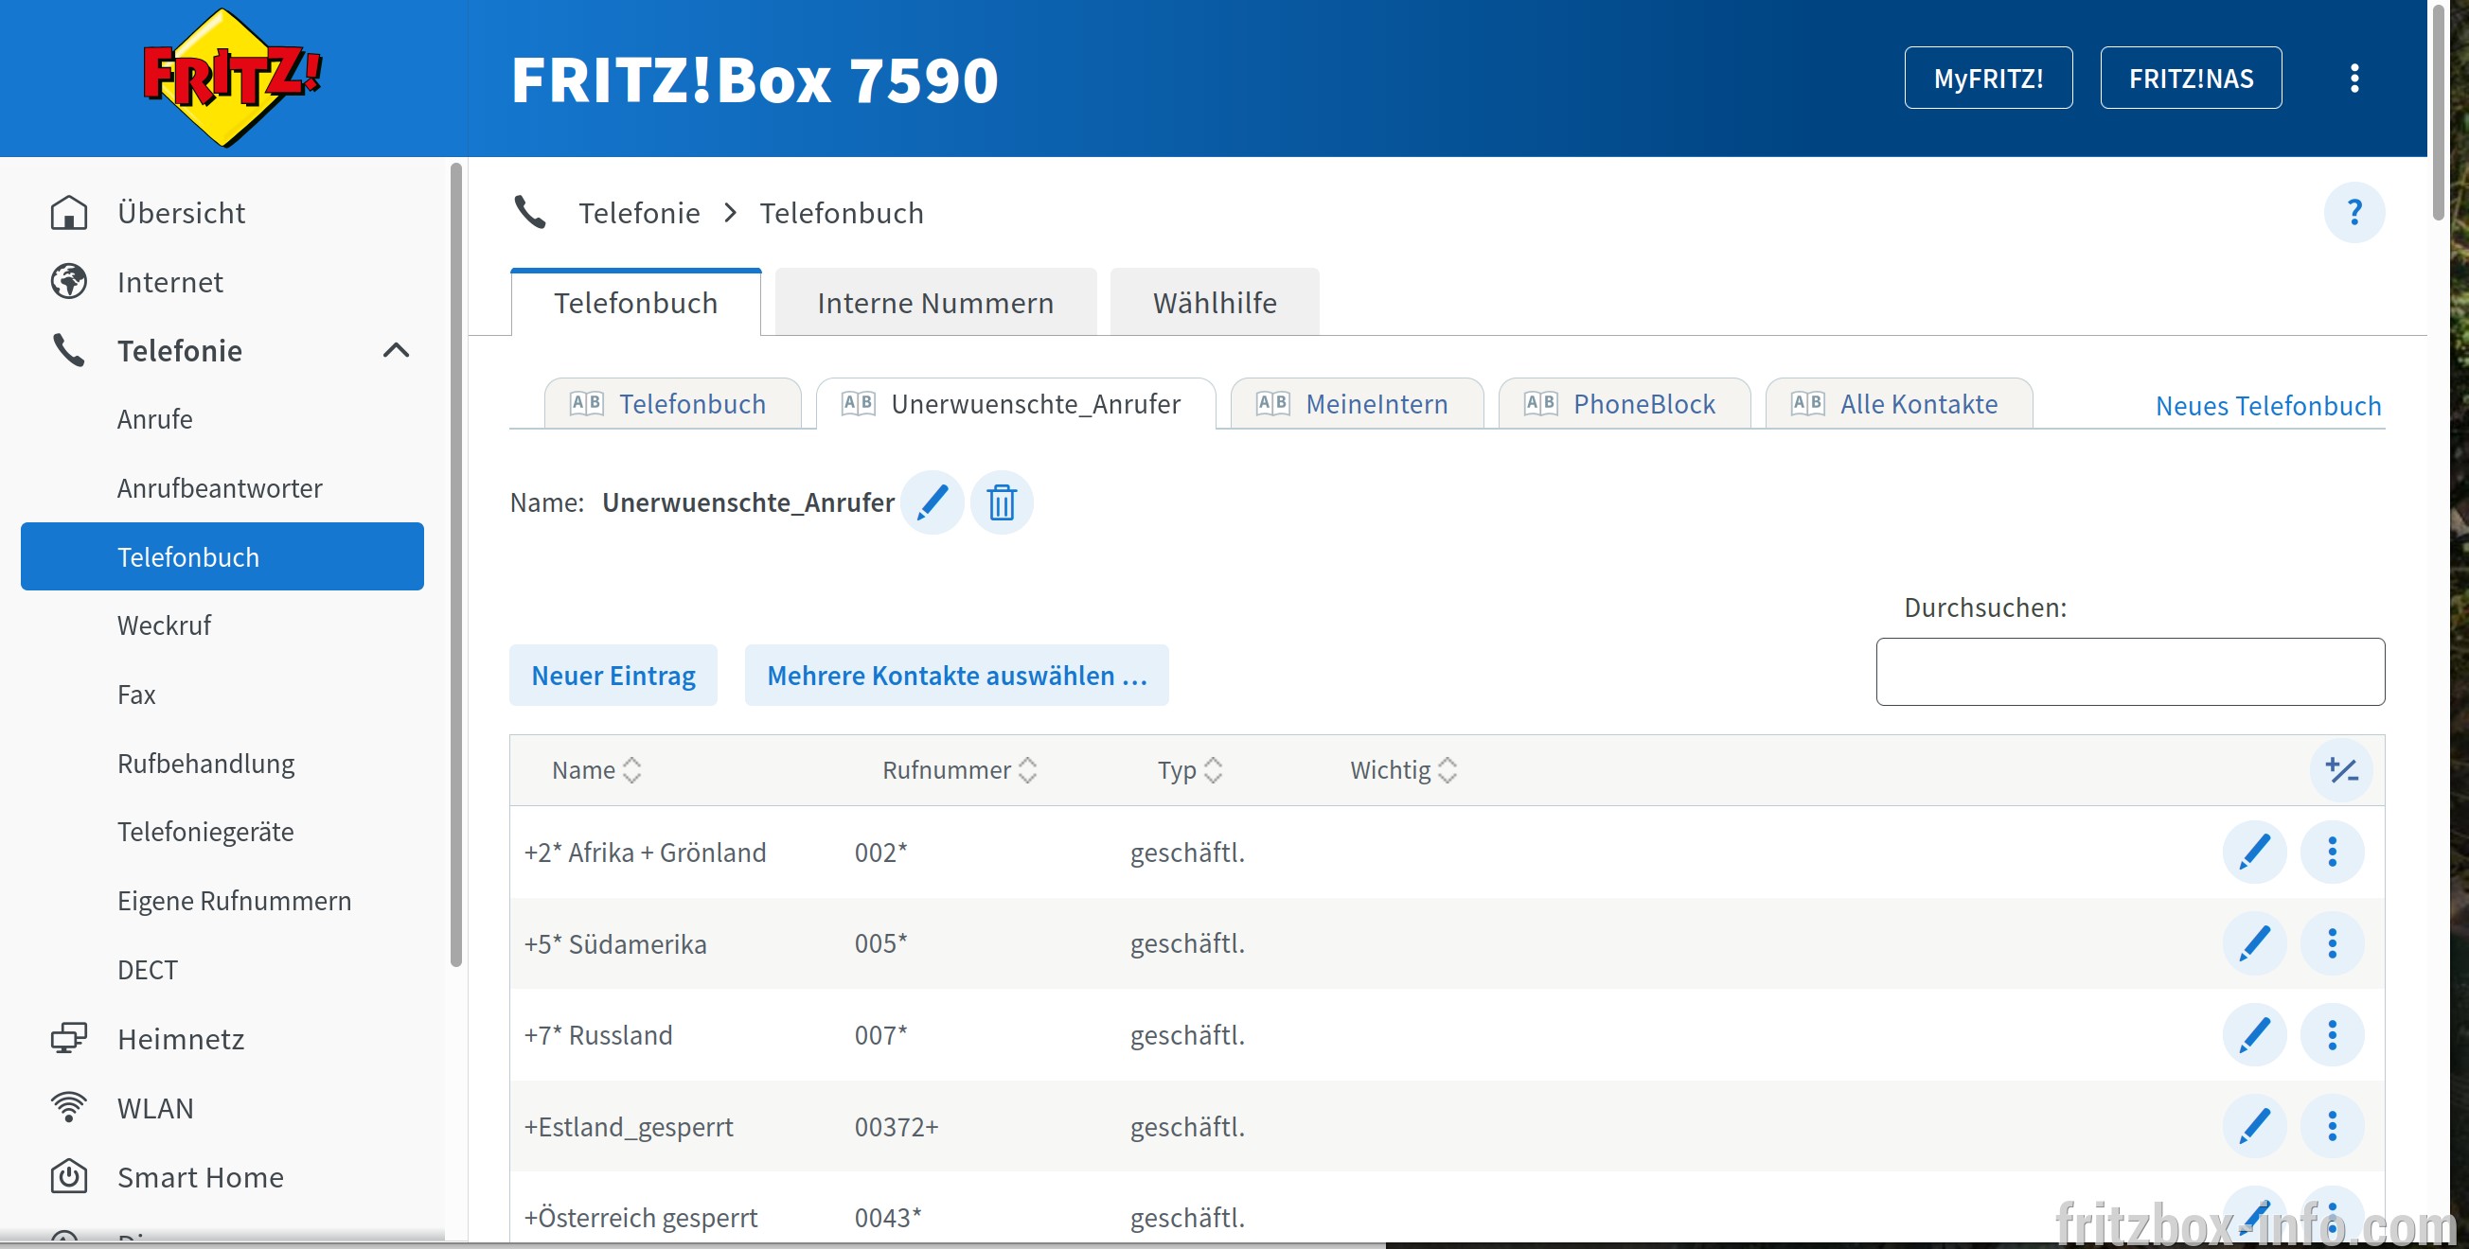Click the 007* number cell
This screenshot has height=1249, width=2469.
coord(880,1034)
